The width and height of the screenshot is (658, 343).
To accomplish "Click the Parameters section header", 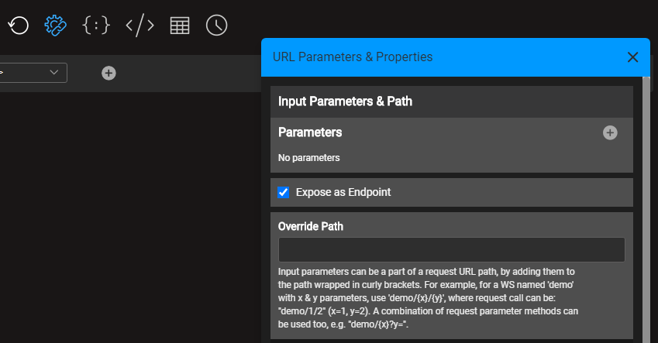I will (x=310, y=132).
